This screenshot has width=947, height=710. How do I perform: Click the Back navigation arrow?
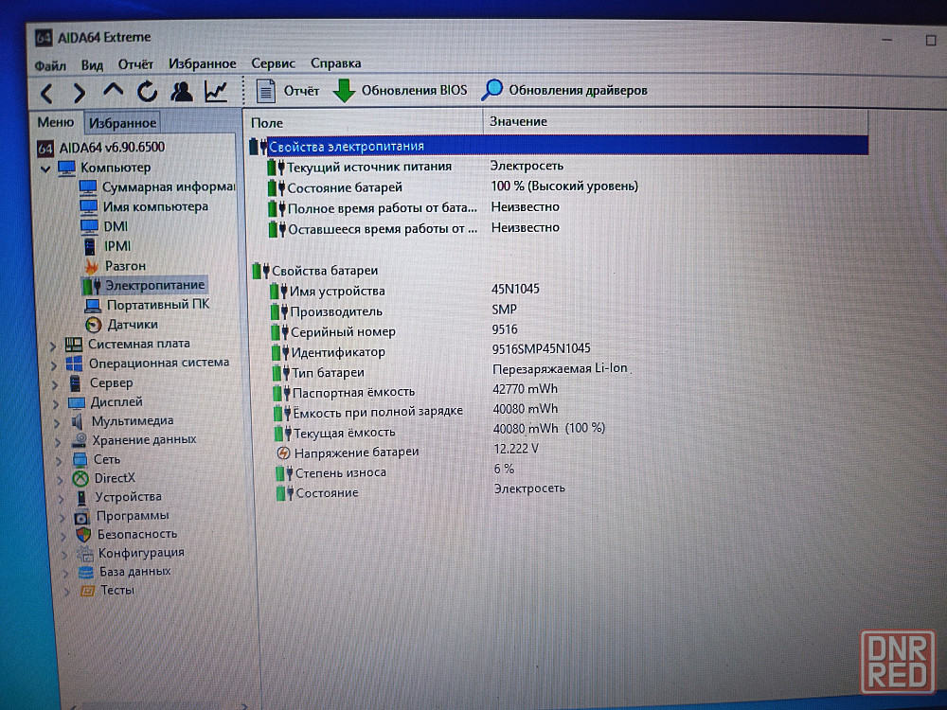[46, 93]
